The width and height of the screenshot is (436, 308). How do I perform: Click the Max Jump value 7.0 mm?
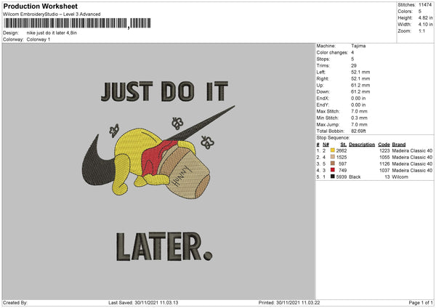pos(359,124)
